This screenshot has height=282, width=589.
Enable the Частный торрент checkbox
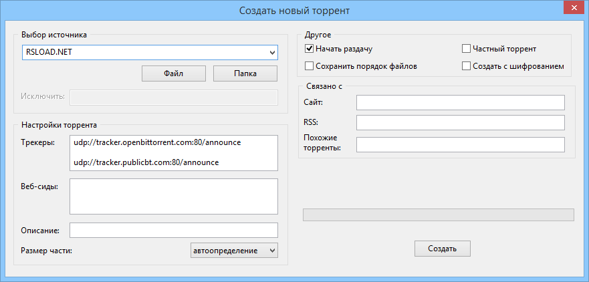tap(466, 49)
